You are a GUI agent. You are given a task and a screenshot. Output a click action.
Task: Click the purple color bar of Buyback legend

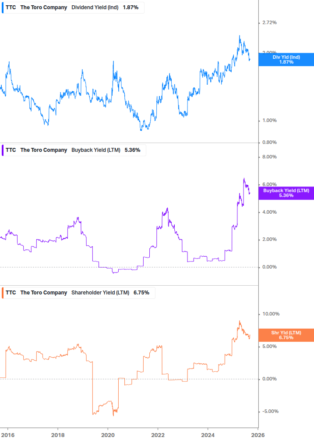coord(3,150)
